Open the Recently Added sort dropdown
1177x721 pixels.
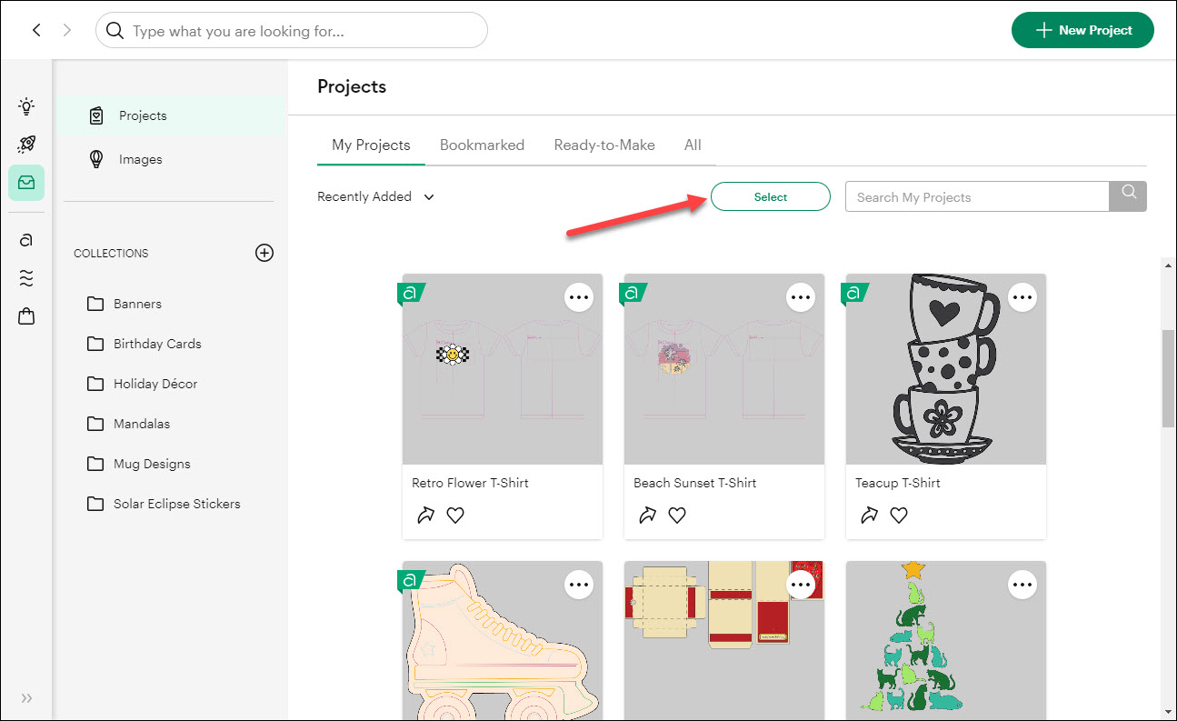point(375,196)
